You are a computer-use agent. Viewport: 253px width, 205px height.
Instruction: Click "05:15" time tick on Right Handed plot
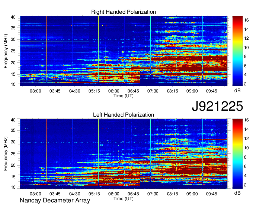[x=94, y=91]
